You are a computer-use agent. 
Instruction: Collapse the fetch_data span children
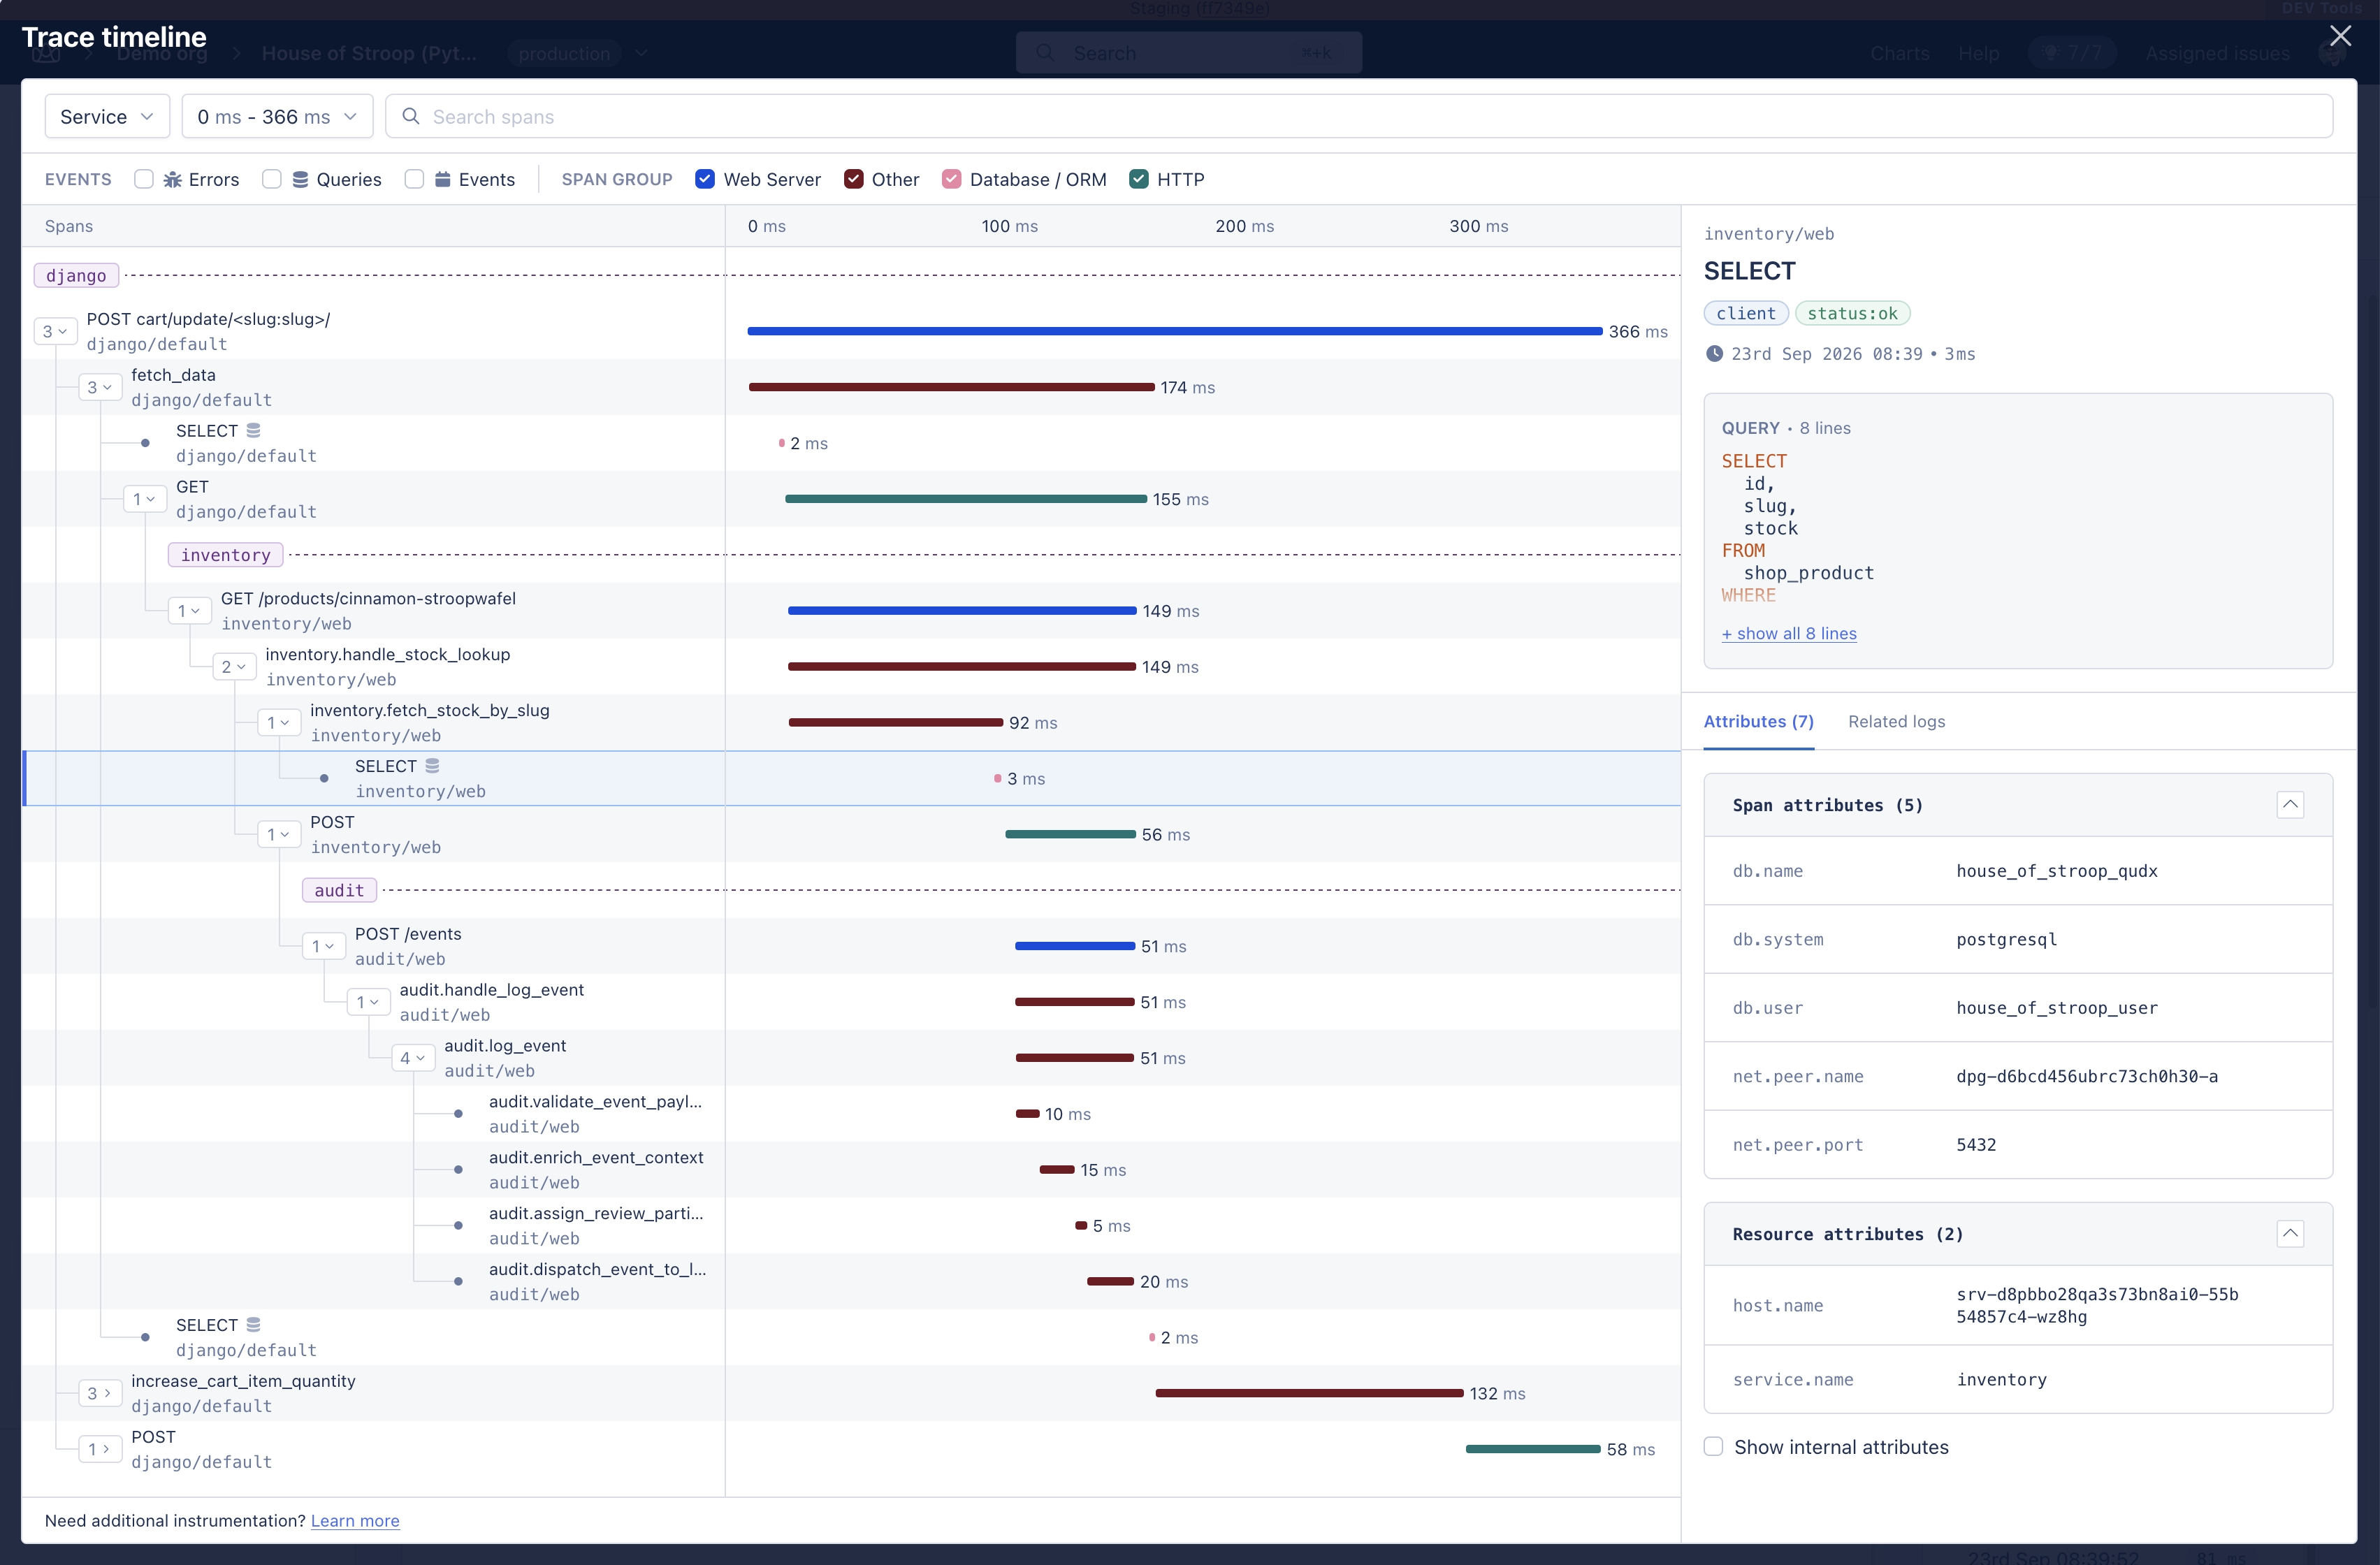point(100,387)
